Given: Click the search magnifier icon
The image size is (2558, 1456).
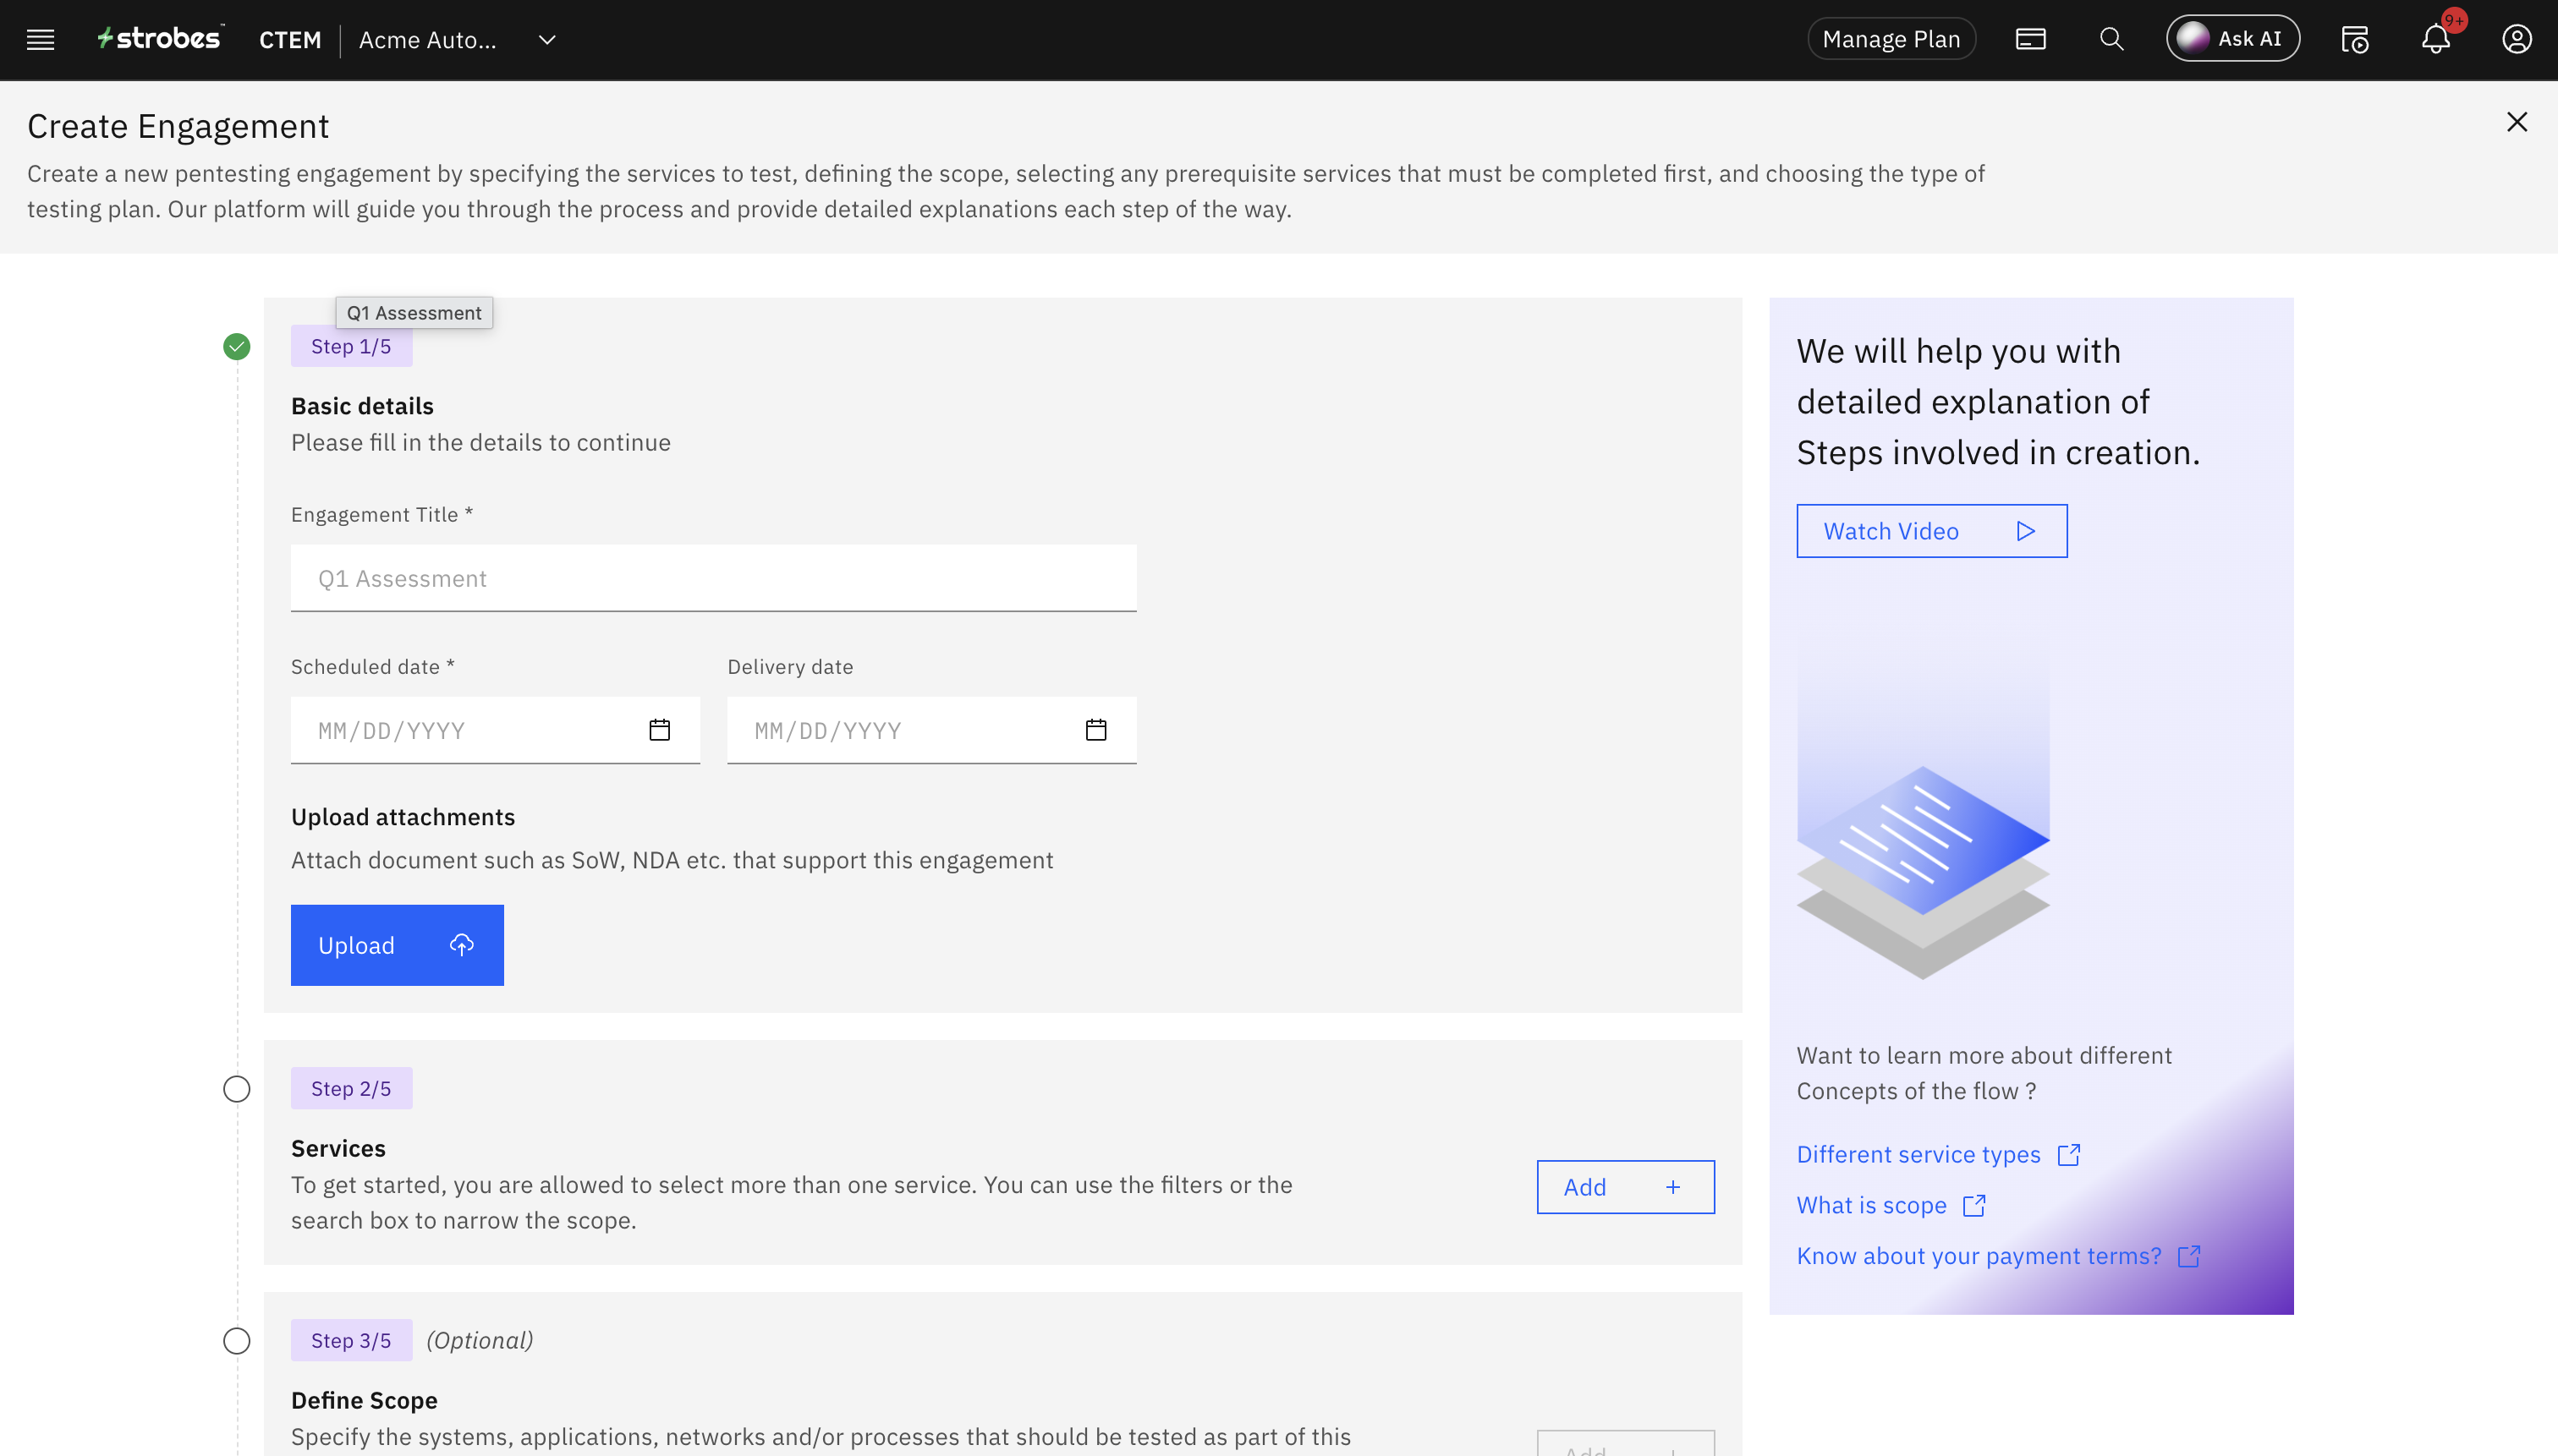Looking at the screenshot, I should pyautogui.click(x=2111, y=39).
